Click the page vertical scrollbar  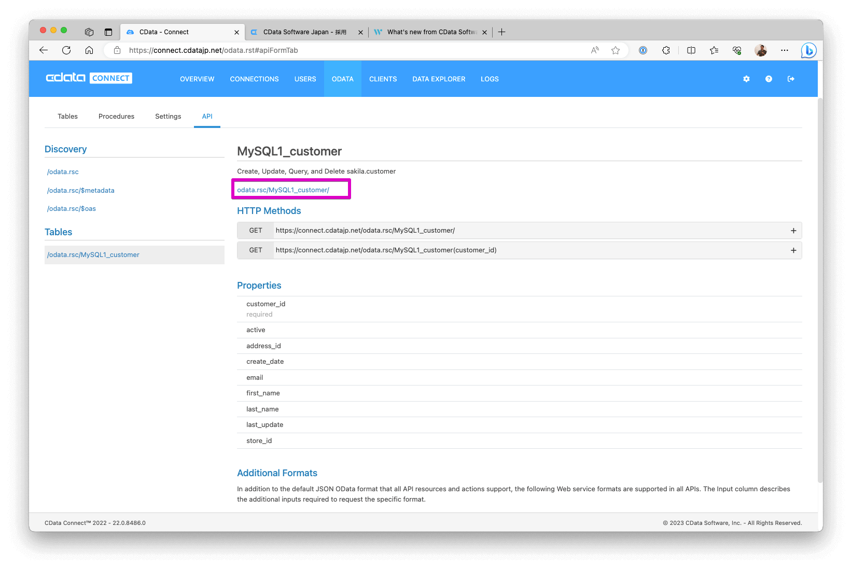point(820,290)
